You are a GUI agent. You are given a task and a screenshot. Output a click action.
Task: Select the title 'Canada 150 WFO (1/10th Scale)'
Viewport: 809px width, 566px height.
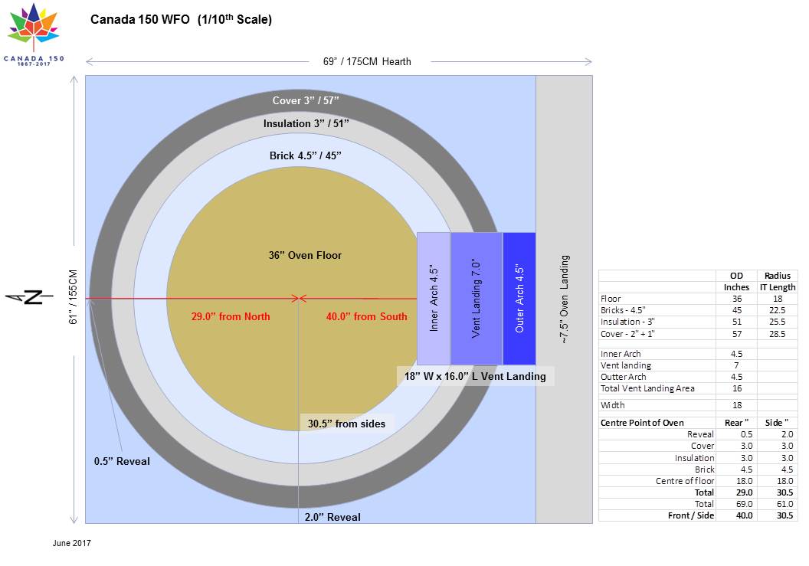(181, 20)
